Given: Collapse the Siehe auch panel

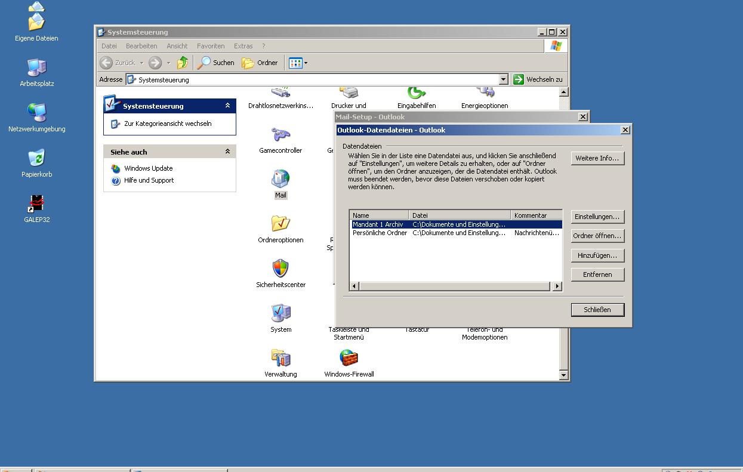Looking at the screenshot, I should (x=227, y=152).
